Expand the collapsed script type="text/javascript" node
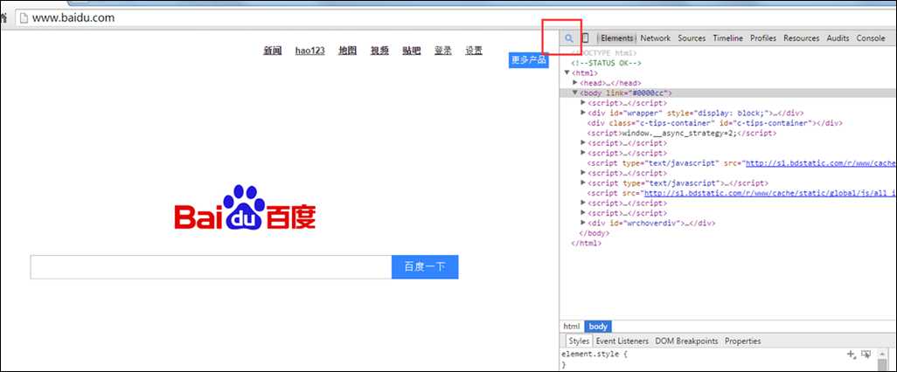Image resolution: width=897 pixels, height=372 pixels. click(x=583, y=183)
